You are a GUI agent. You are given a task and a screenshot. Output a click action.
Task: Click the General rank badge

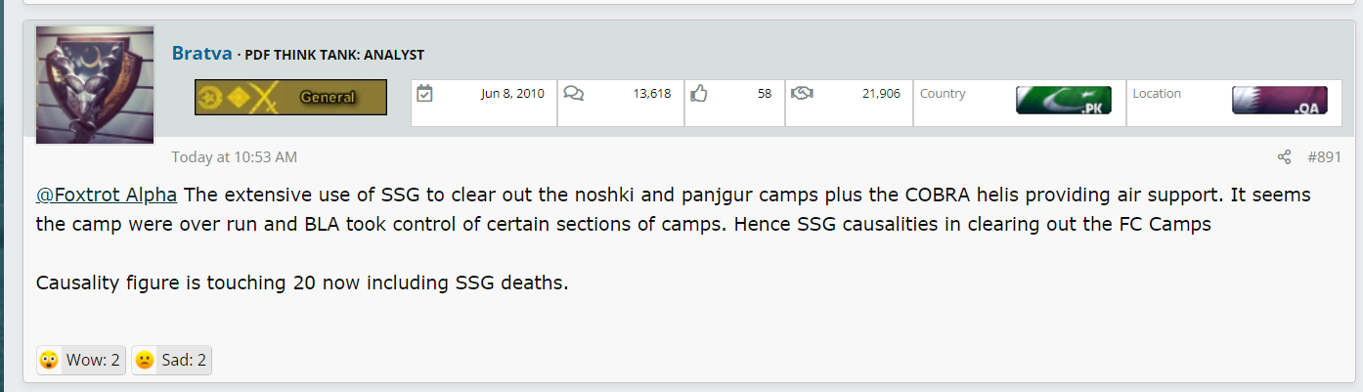290,97
